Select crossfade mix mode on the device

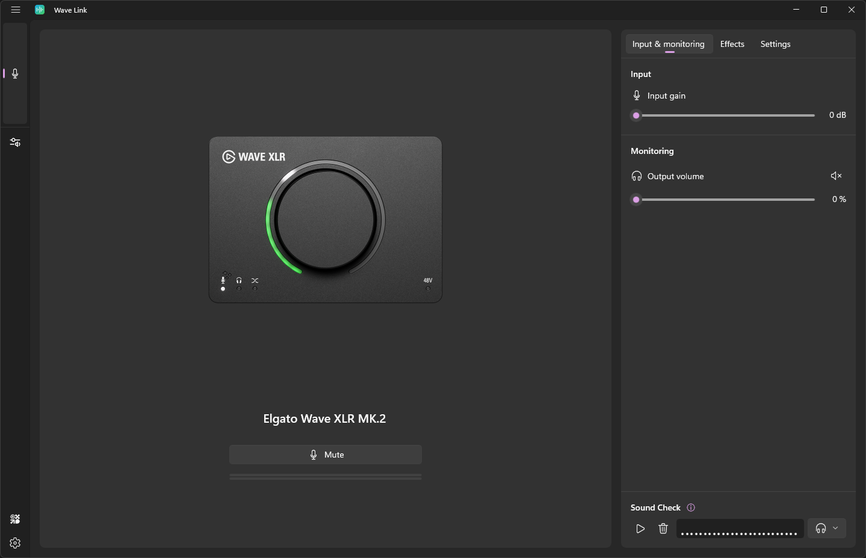[x=255, y=281]
